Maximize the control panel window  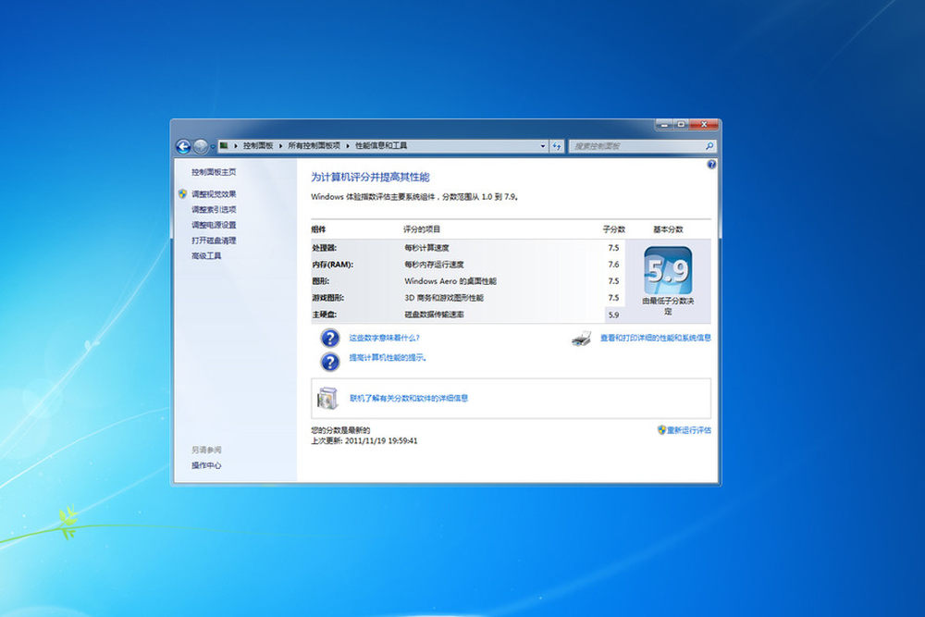pos(681,125)
